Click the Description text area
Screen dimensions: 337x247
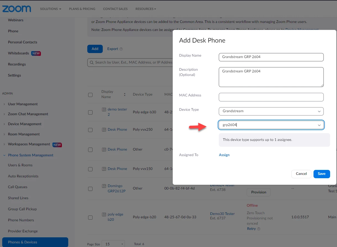point(271,77)
